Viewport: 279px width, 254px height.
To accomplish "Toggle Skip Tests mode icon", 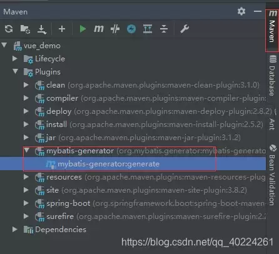I will pos(115,29).
